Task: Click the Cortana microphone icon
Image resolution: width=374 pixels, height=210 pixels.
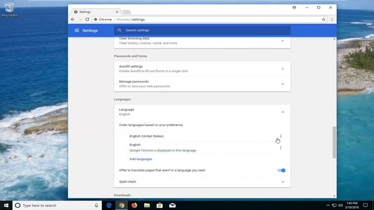Action: coord(96,205)
